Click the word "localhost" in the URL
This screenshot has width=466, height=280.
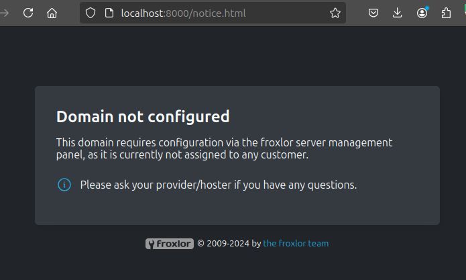click(142, 13)
